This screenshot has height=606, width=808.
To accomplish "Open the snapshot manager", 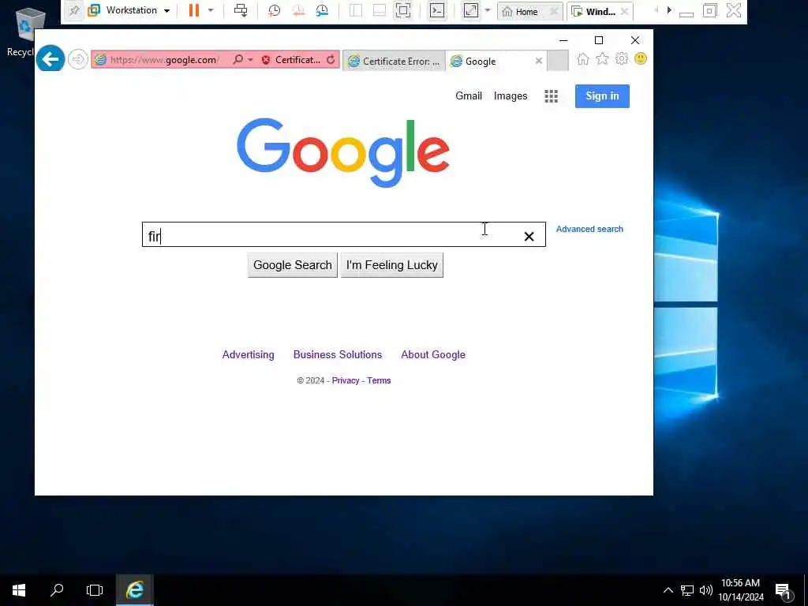I will [x=322, y=10].
